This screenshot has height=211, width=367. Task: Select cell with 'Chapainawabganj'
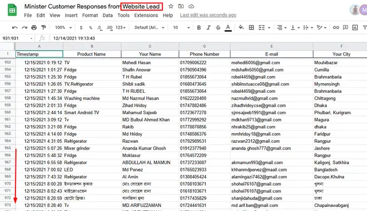340,205
